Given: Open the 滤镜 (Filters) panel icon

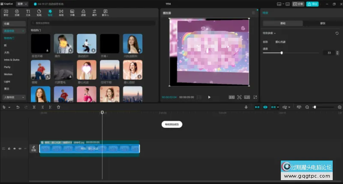Looking at the screenshot, I should 83,12.
